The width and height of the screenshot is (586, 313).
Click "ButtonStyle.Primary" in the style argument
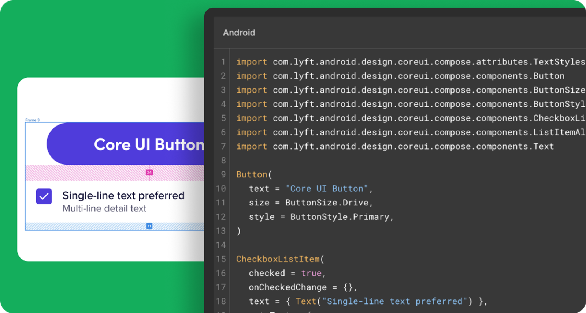tap(340, 217)
